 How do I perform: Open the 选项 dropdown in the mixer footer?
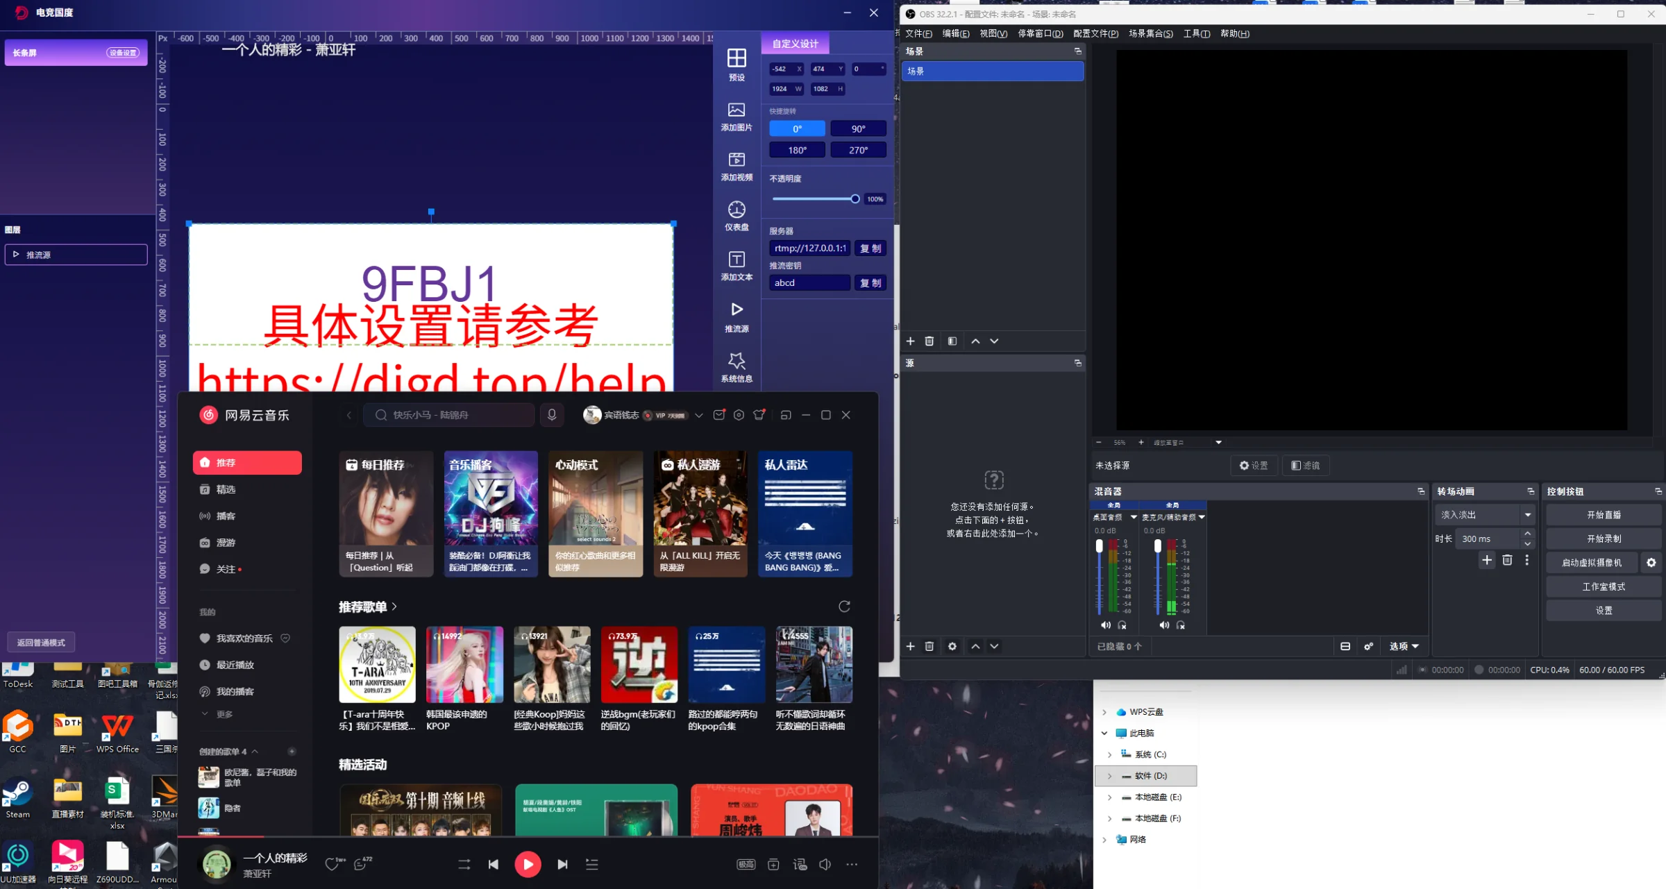1404,646
